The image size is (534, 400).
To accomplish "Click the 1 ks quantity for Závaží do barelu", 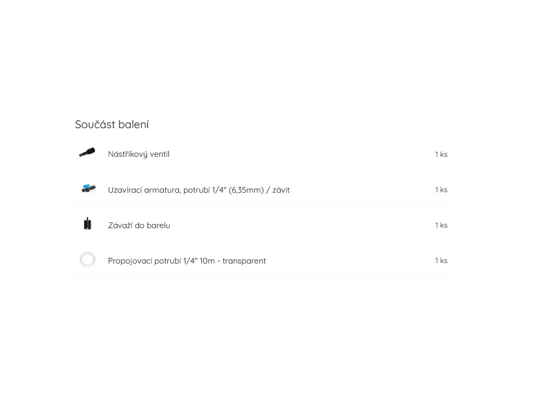I will click(441, 225).
